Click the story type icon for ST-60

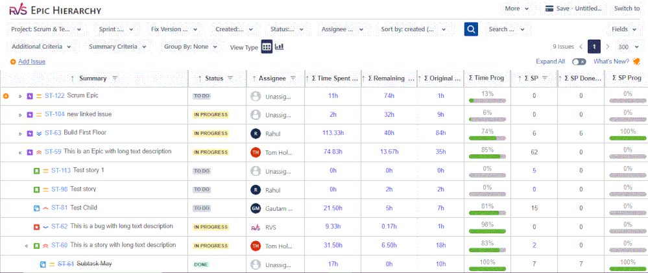36,245
